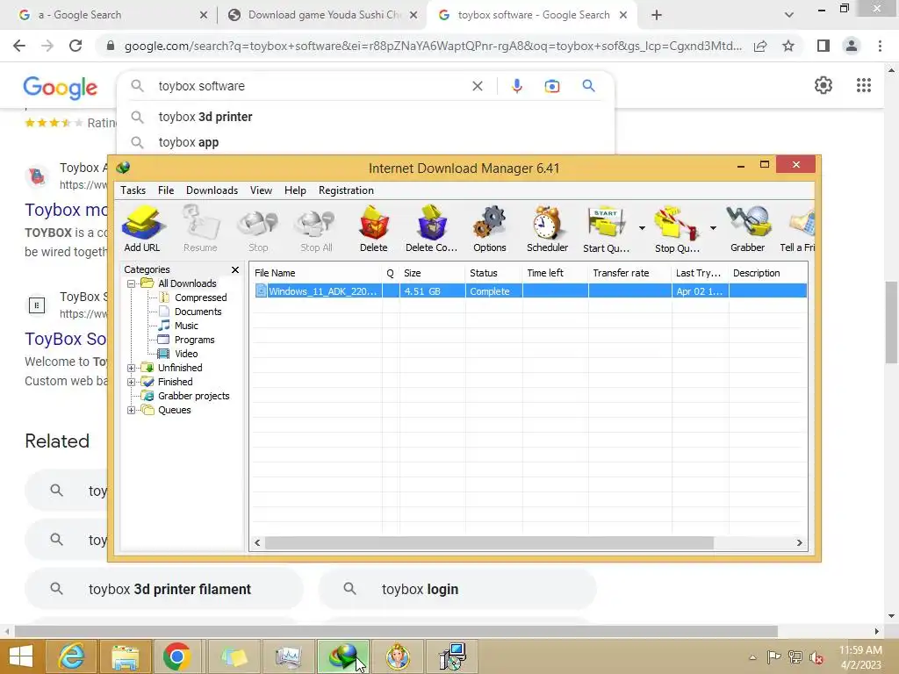
Task: Open Stop Queue dropdown arrow
Action: [x=713, y=228]
